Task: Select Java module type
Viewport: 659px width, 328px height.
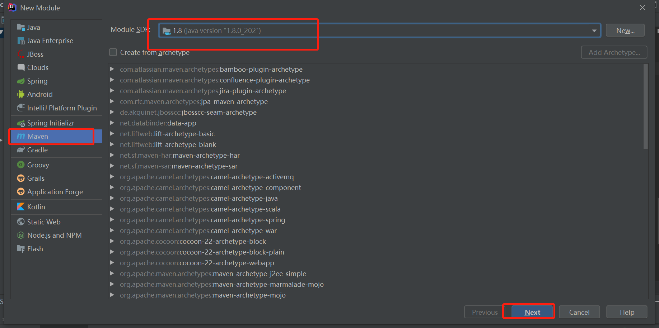Action: pyautogui.click(x=56, y=27)
